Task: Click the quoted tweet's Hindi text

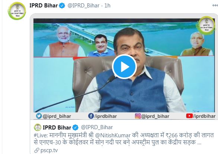Action: (x=124, y=139)
